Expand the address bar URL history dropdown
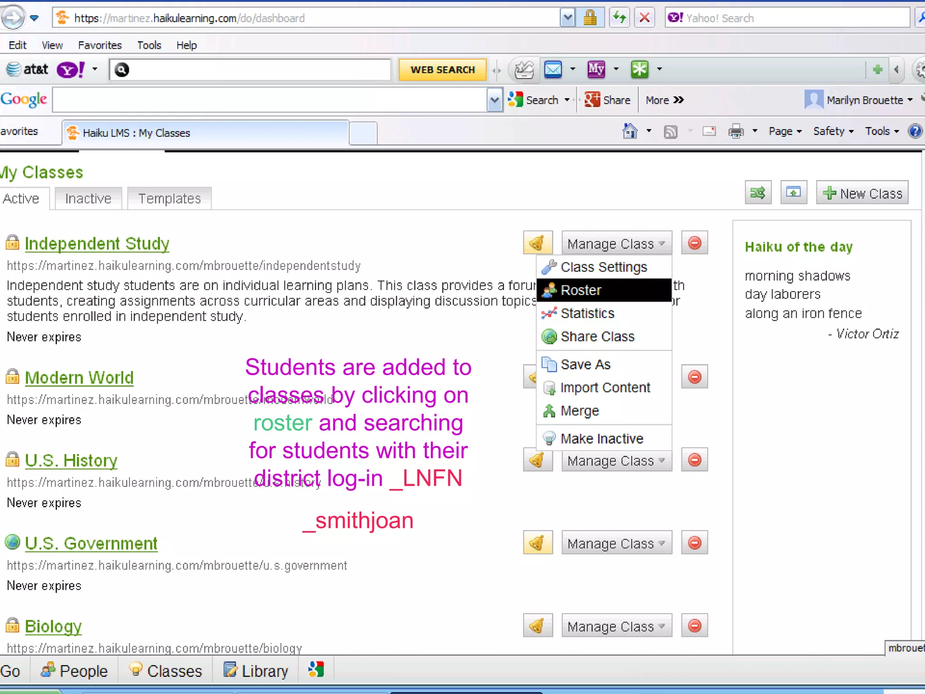This screenshot has width=925, height=694. 567,18
